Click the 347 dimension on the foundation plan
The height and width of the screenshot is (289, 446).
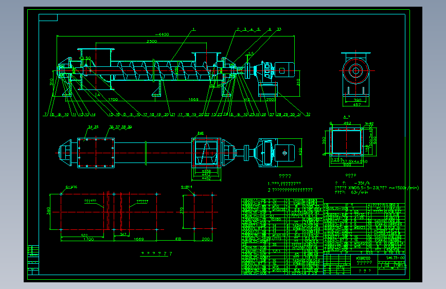tap(123, 234)
